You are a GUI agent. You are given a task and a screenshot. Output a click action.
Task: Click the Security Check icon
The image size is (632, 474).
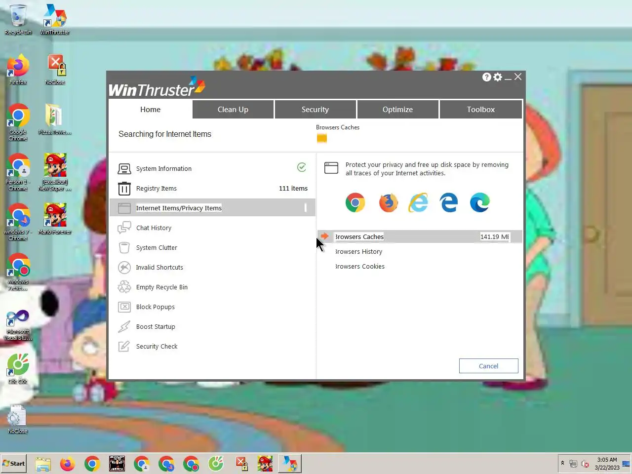click(124, 346)
